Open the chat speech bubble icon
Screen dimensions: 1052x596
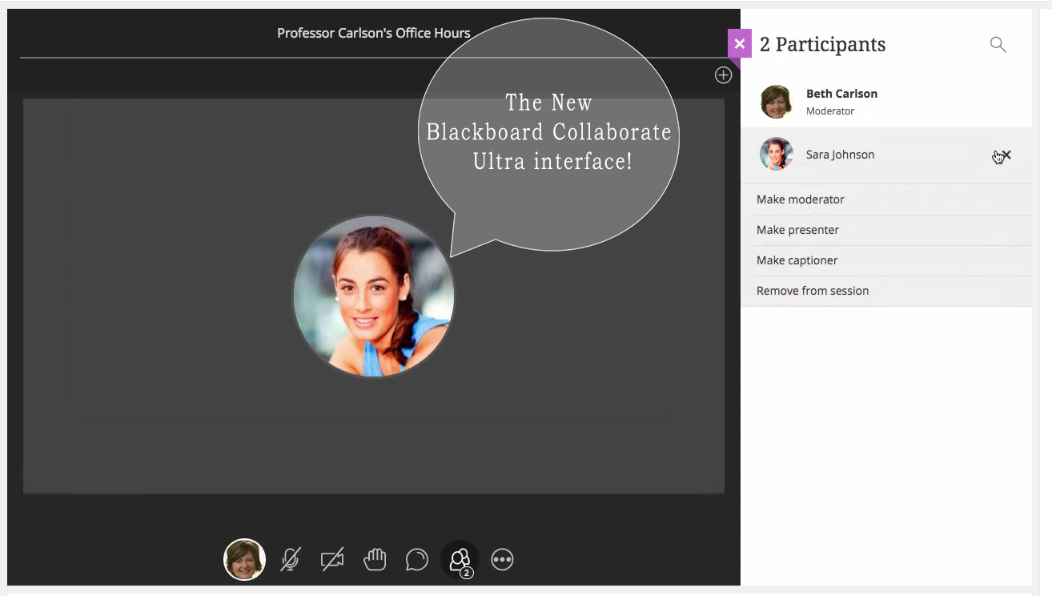(x=416, y=559)
